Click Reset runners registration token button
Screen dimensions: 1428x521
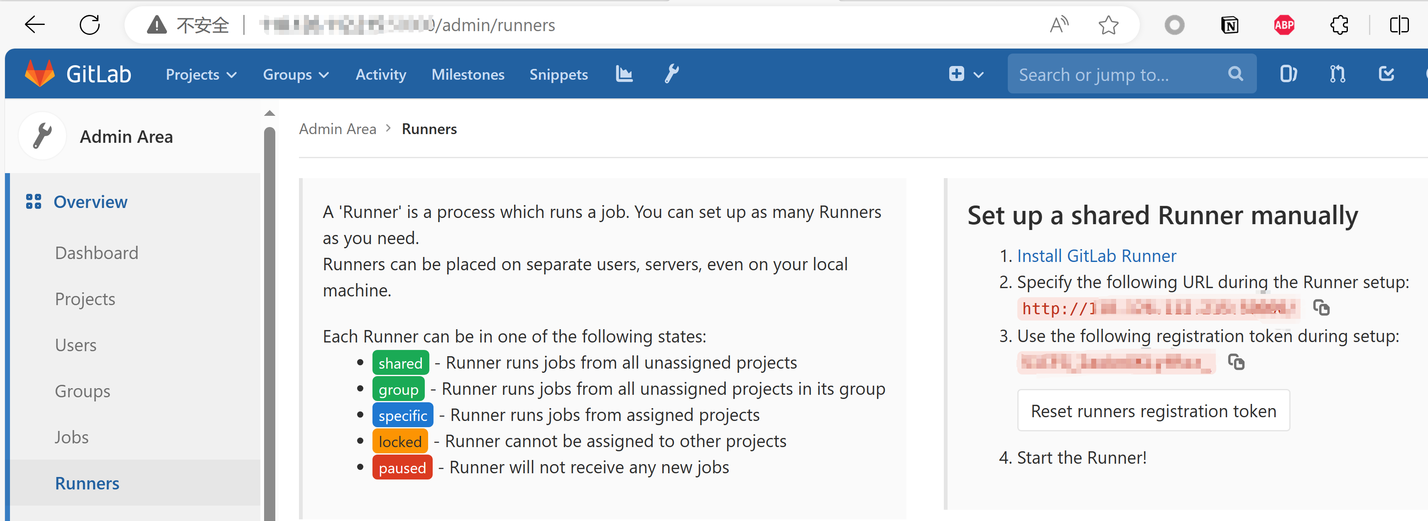point(1153,411)
